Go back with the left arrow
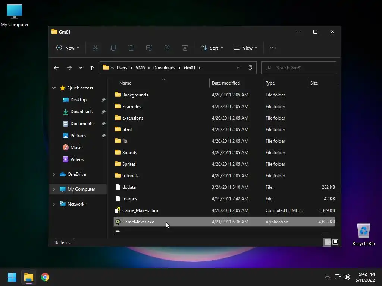The image size is (382, 286). (56, 68)
